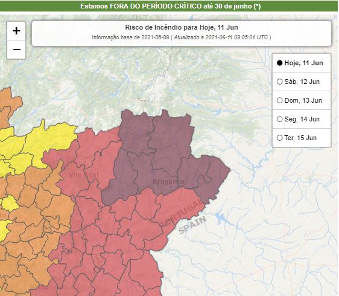Zoom out with the minus button
The image size is (339, 296).
16,50
